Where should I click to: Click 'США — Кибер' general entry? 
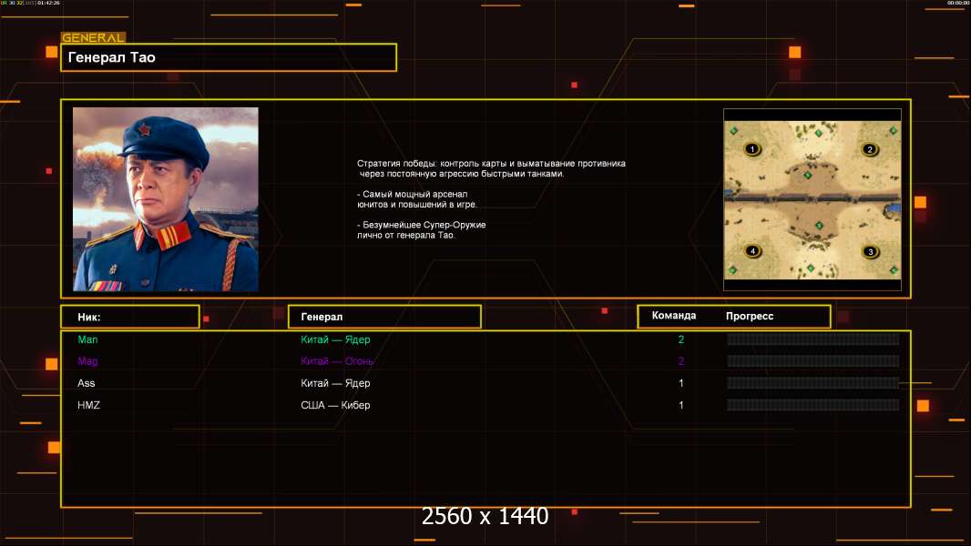(335, 405)
